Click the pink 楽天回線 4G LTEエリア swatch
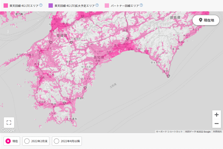The width and height of the screenshot is (223, 149). [6, 6]
